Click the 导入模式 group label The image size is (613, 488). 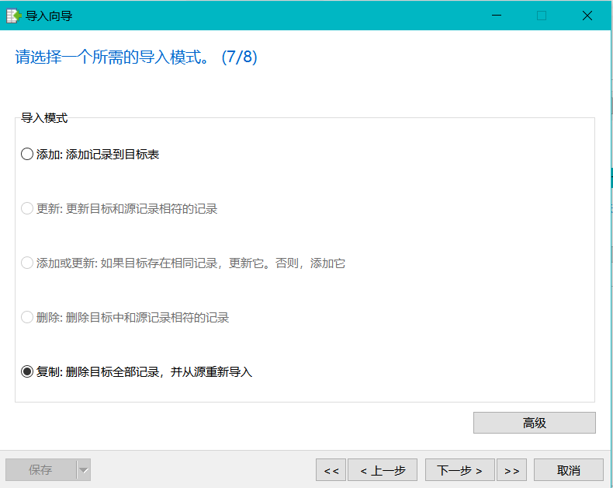[44, 118]
